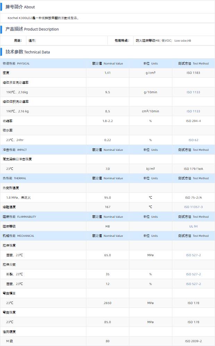215x346 pixels.
Task: Select the 物理性能 PHYSICAL table header
Action: click(x=16, y=63)
